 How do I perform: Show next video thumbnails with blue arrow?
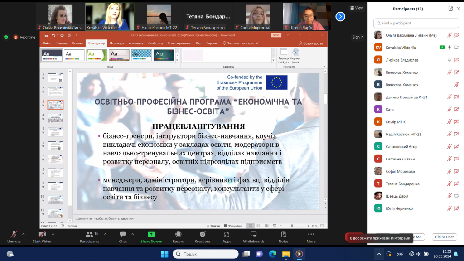340,17
